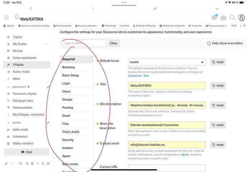The image size is (248, 172).
Task: Open Fediverse tag link
Action: 195,26
